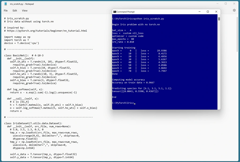The width and height of the screenshot is (240, 162).
Task: Open the File menu
Action: tap(5, 10)
